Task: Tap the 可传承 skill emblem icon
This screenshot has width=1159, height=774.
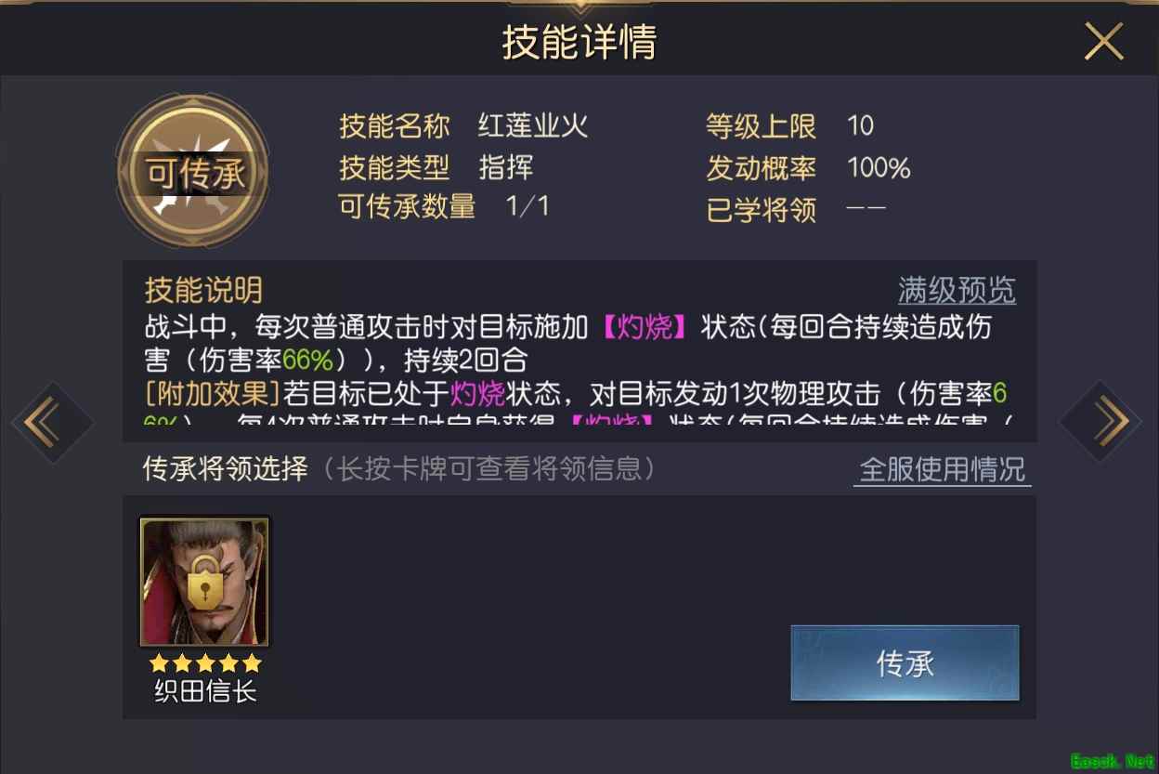Action: 193,172
